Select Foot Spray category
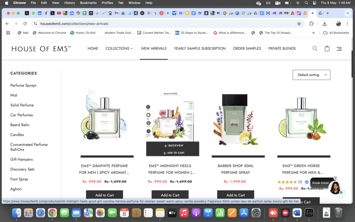The width and height of the screenshot is (355, 222). (x=19, y=179)
